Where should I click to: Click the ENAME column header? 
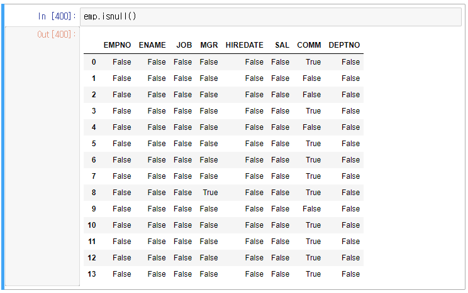click(152, 45)
